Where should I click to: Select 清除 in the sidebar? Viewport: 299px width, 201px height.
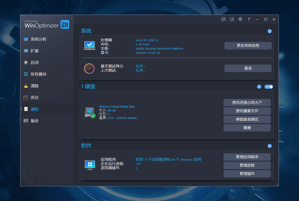click(47, 86)
